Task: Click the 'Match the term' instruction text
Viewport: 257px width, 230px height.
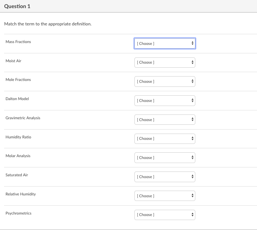Action: [48, 24]
